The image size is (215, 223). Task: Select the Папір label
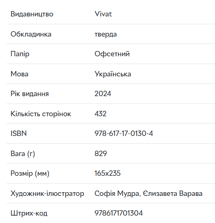[20, 54]
